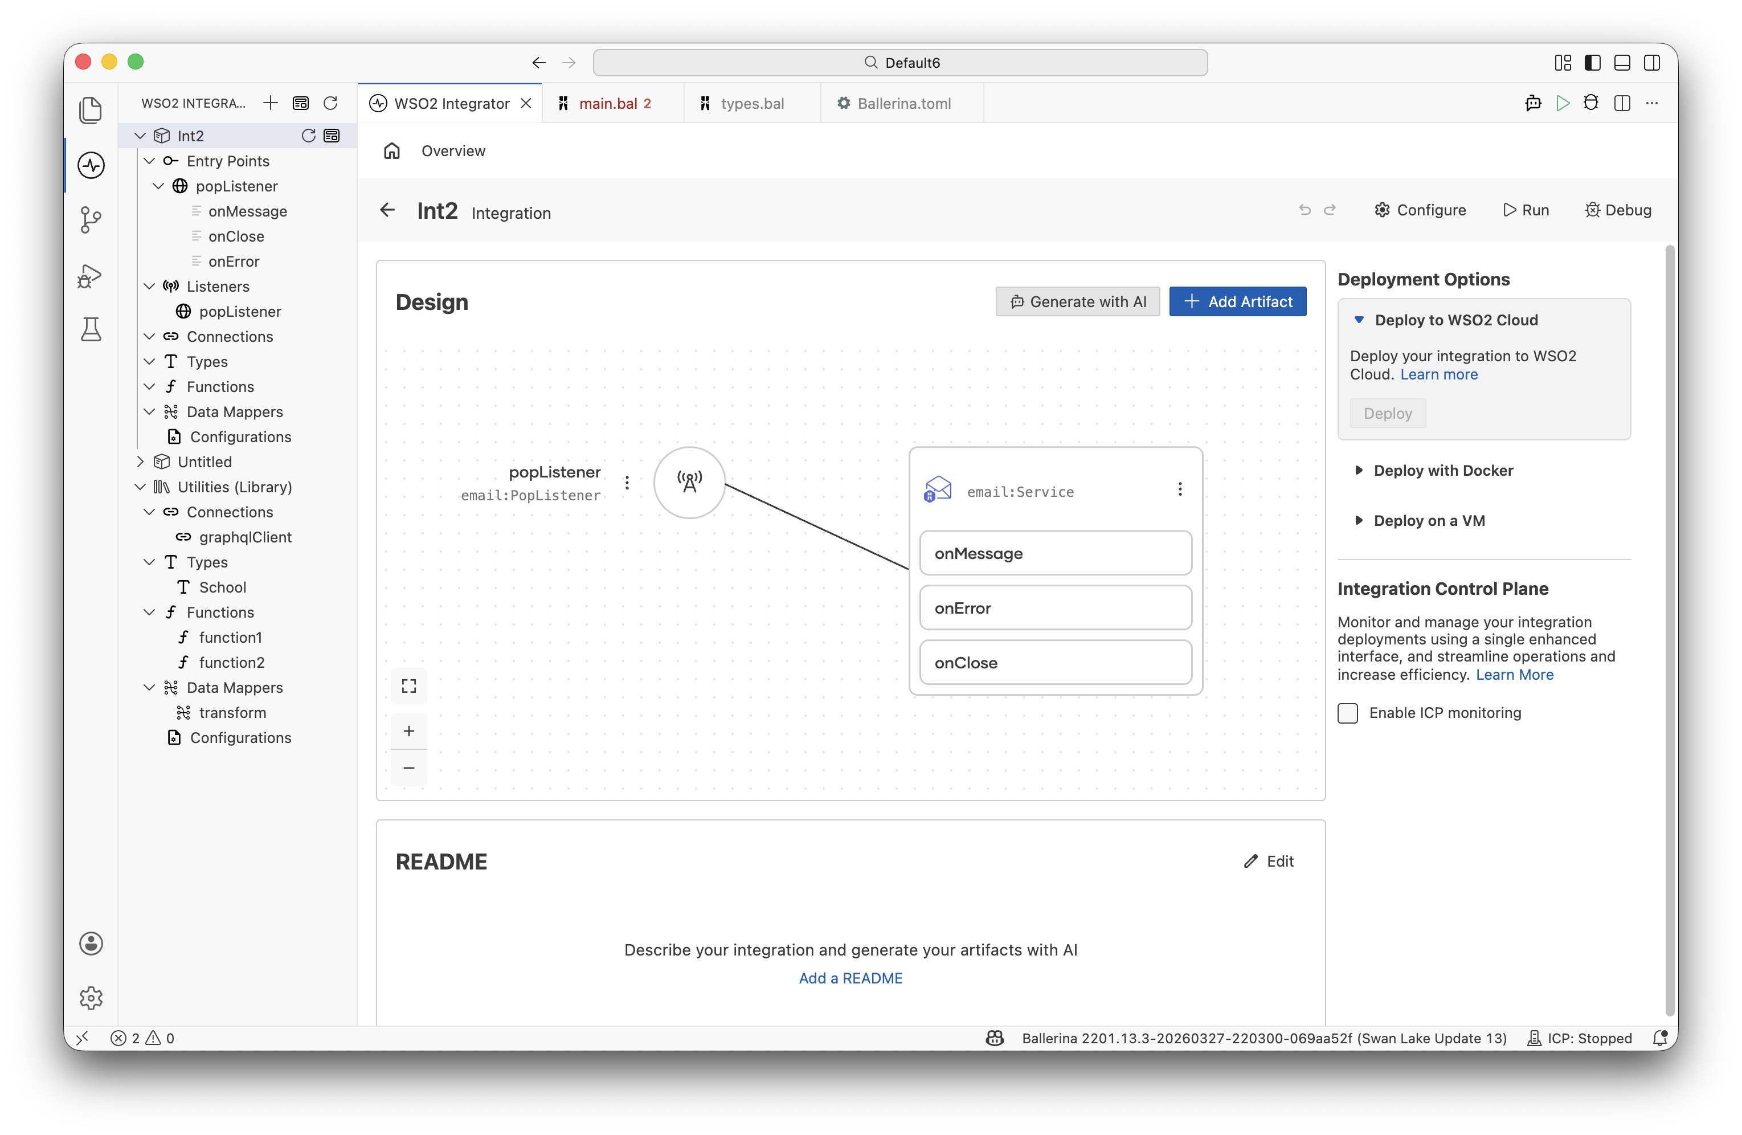Zoom in the design canvas with plus
1742x1135 pixels.
[409, 731]
